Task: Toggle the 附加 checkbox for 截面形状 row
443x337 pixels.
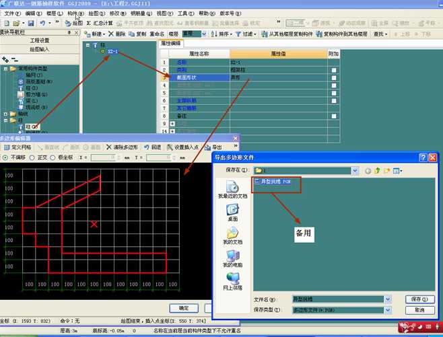Action: pos(334,78)
